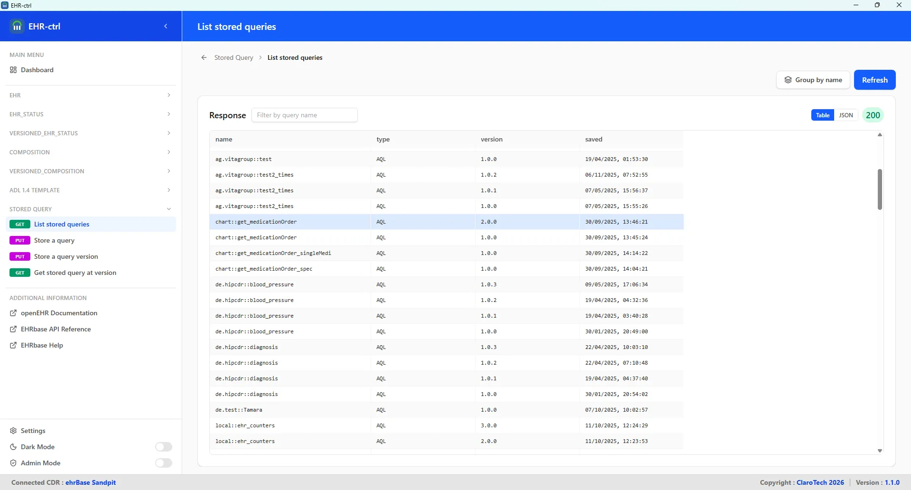Toggle Dark Mode switch

pos(164,447)
